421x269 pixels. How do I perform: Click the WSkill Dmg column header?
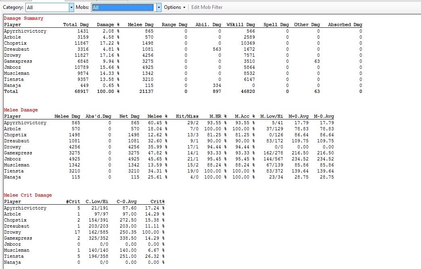(x=241, y=25)
